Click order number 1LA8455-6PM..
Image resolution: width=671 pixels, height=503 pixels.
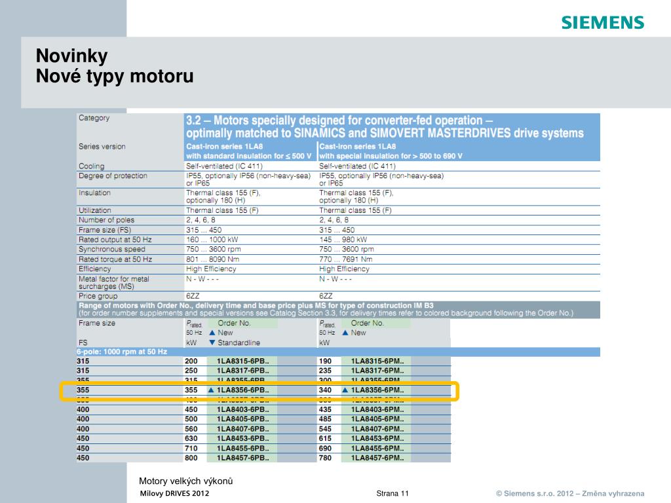point(377,448)
